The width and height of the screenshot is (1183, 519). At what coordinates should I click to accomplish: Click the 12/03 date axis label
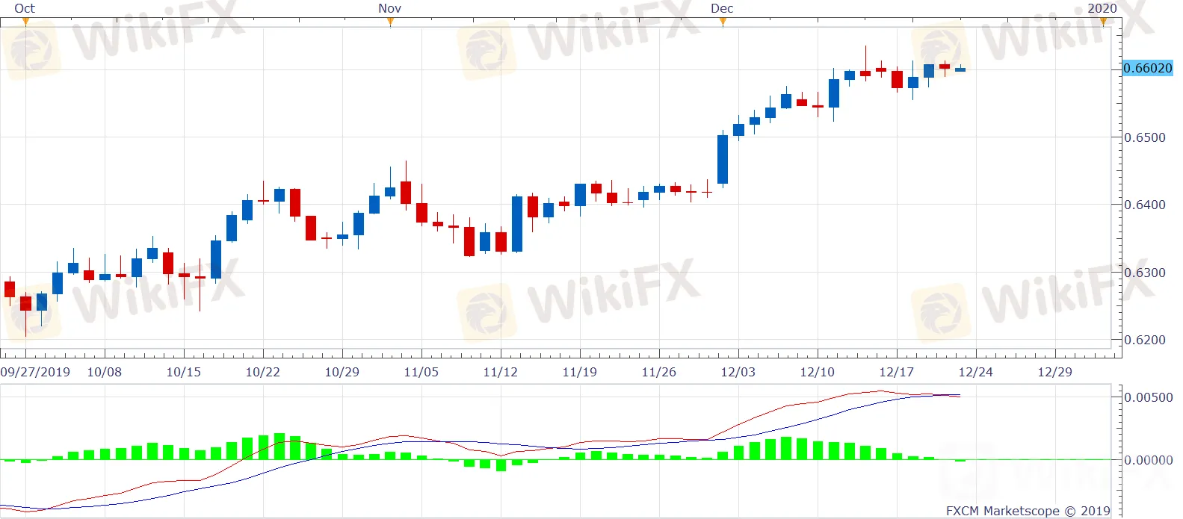tap(738, 372)
